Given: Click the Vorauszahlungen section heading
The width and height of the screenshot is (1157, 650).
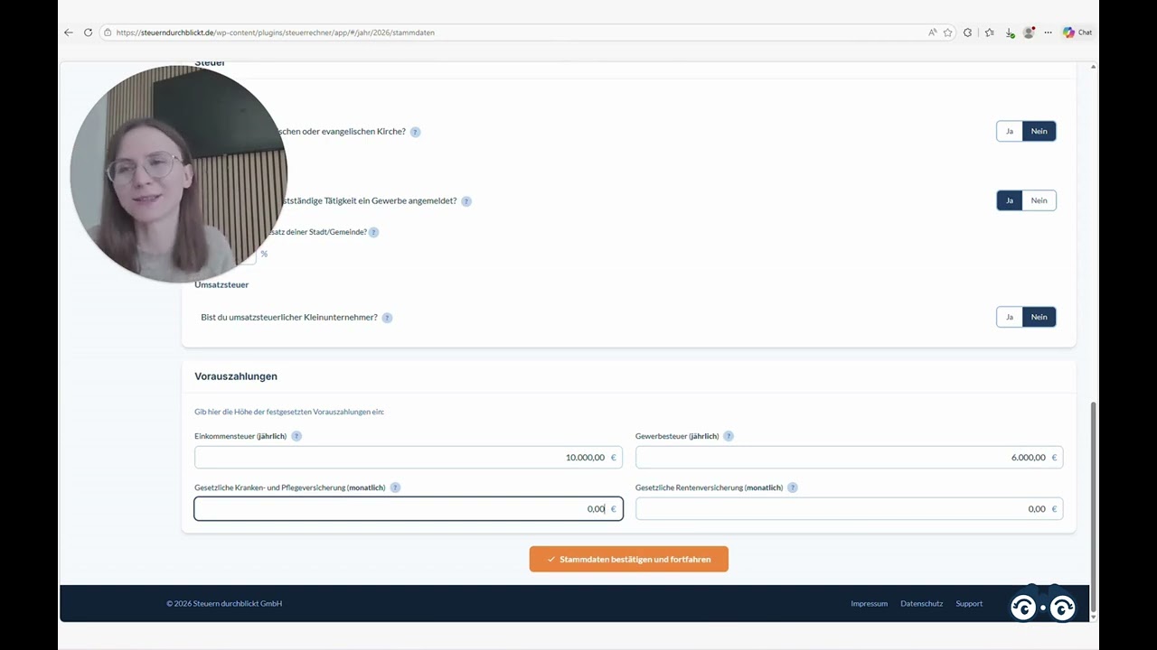Looking at the screenshot, I should pyautogui.click(x=236, y=376).
